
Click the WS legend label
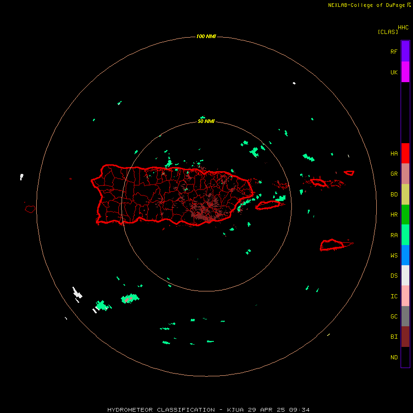pyautogui.click(x=394, y=256)
